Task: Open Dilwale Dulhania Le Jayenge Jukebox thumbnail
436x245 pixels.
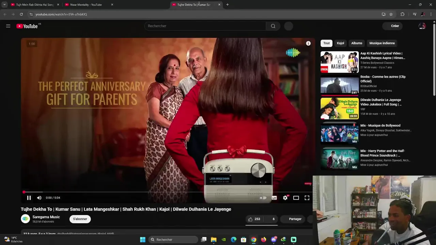Action: point(340,108)
